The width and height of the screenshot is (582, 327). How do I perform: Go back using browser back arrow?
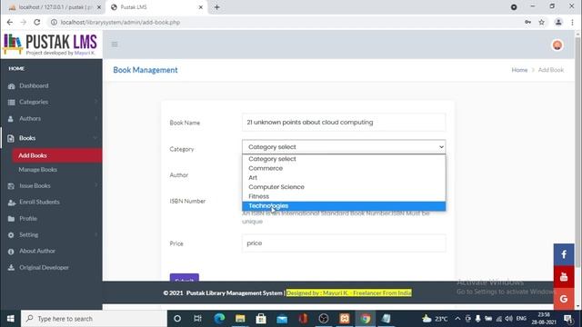pyautogui.click(x=10, y=22)
